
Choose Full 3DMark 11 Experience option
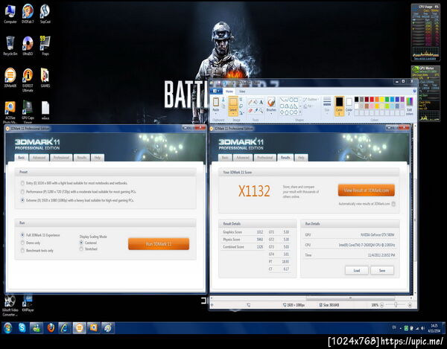[x=22, y=235]
